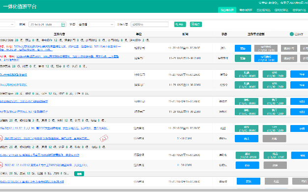Click the 状态 column header
The height and width of the screenshot is (192, 308).
224,34
